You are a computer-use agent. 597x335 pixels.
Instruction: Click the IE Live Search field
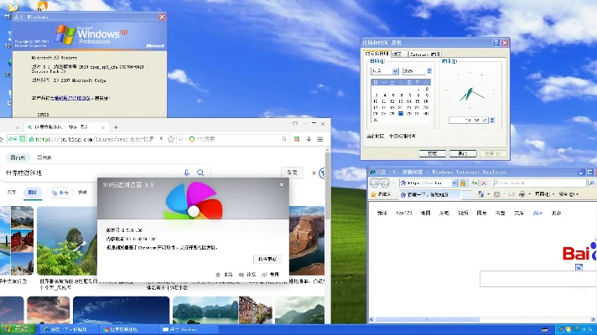(x=538, y=183)
